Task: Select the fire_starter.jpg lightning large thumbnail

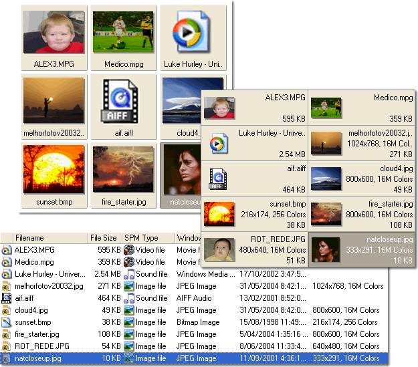Action: tap(123, 170)
